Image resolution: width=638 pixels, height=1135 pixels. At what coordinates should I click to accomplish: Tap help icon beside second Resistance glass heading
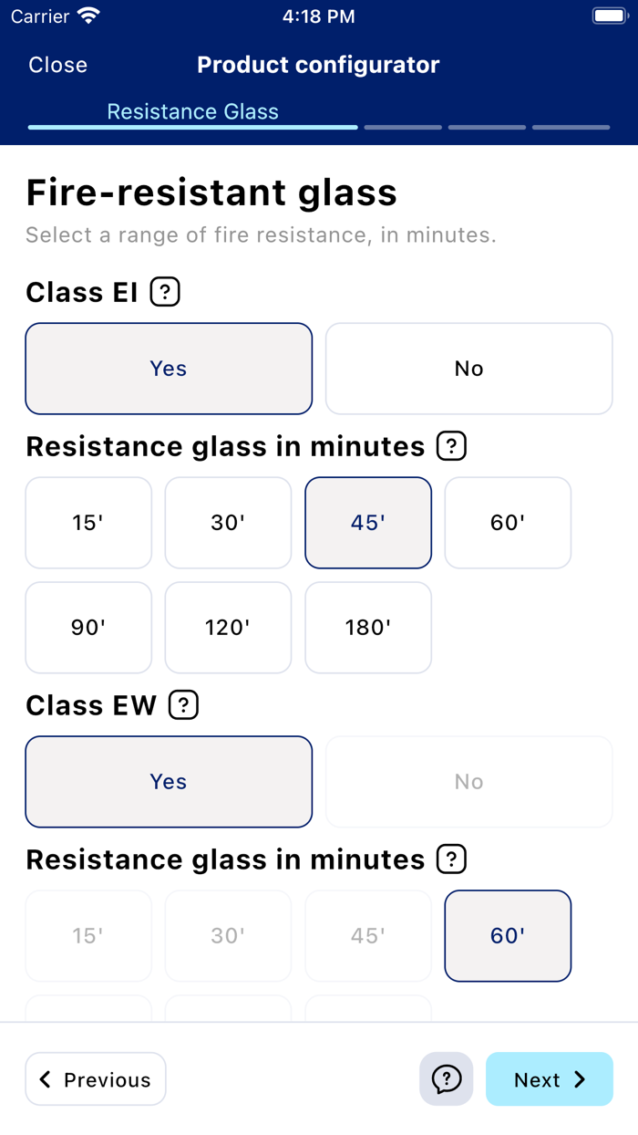click(451, 859)
